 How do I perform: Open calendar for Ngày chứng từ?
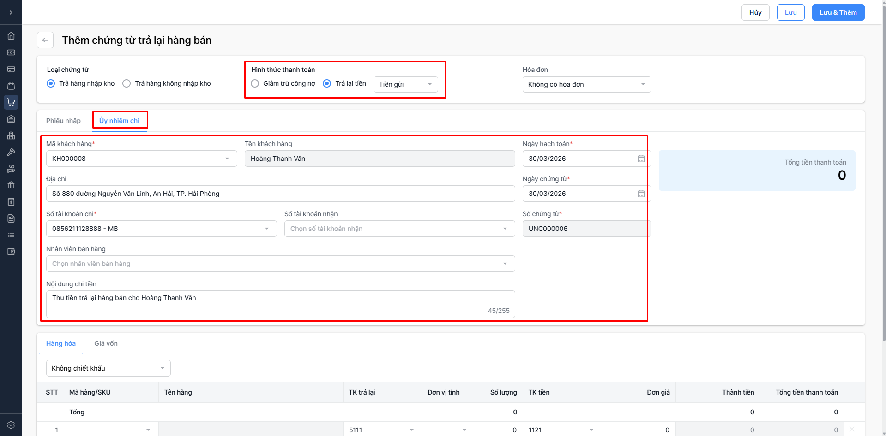pos(641,194)
